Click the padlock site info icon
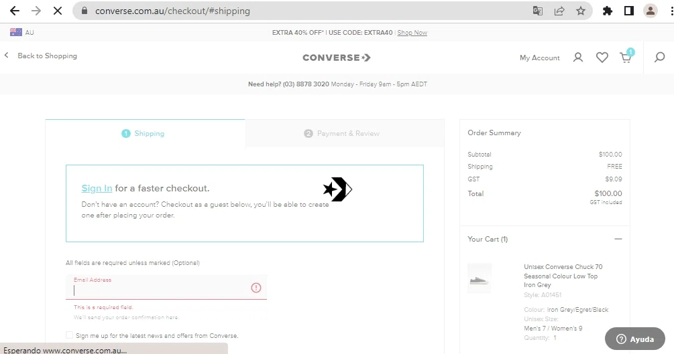674x354 pixels. pyautogui.click(x=85, y=11)
